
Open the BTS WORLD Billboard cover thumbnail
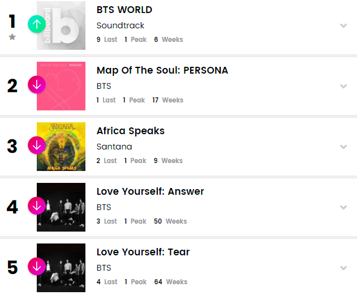61,25
